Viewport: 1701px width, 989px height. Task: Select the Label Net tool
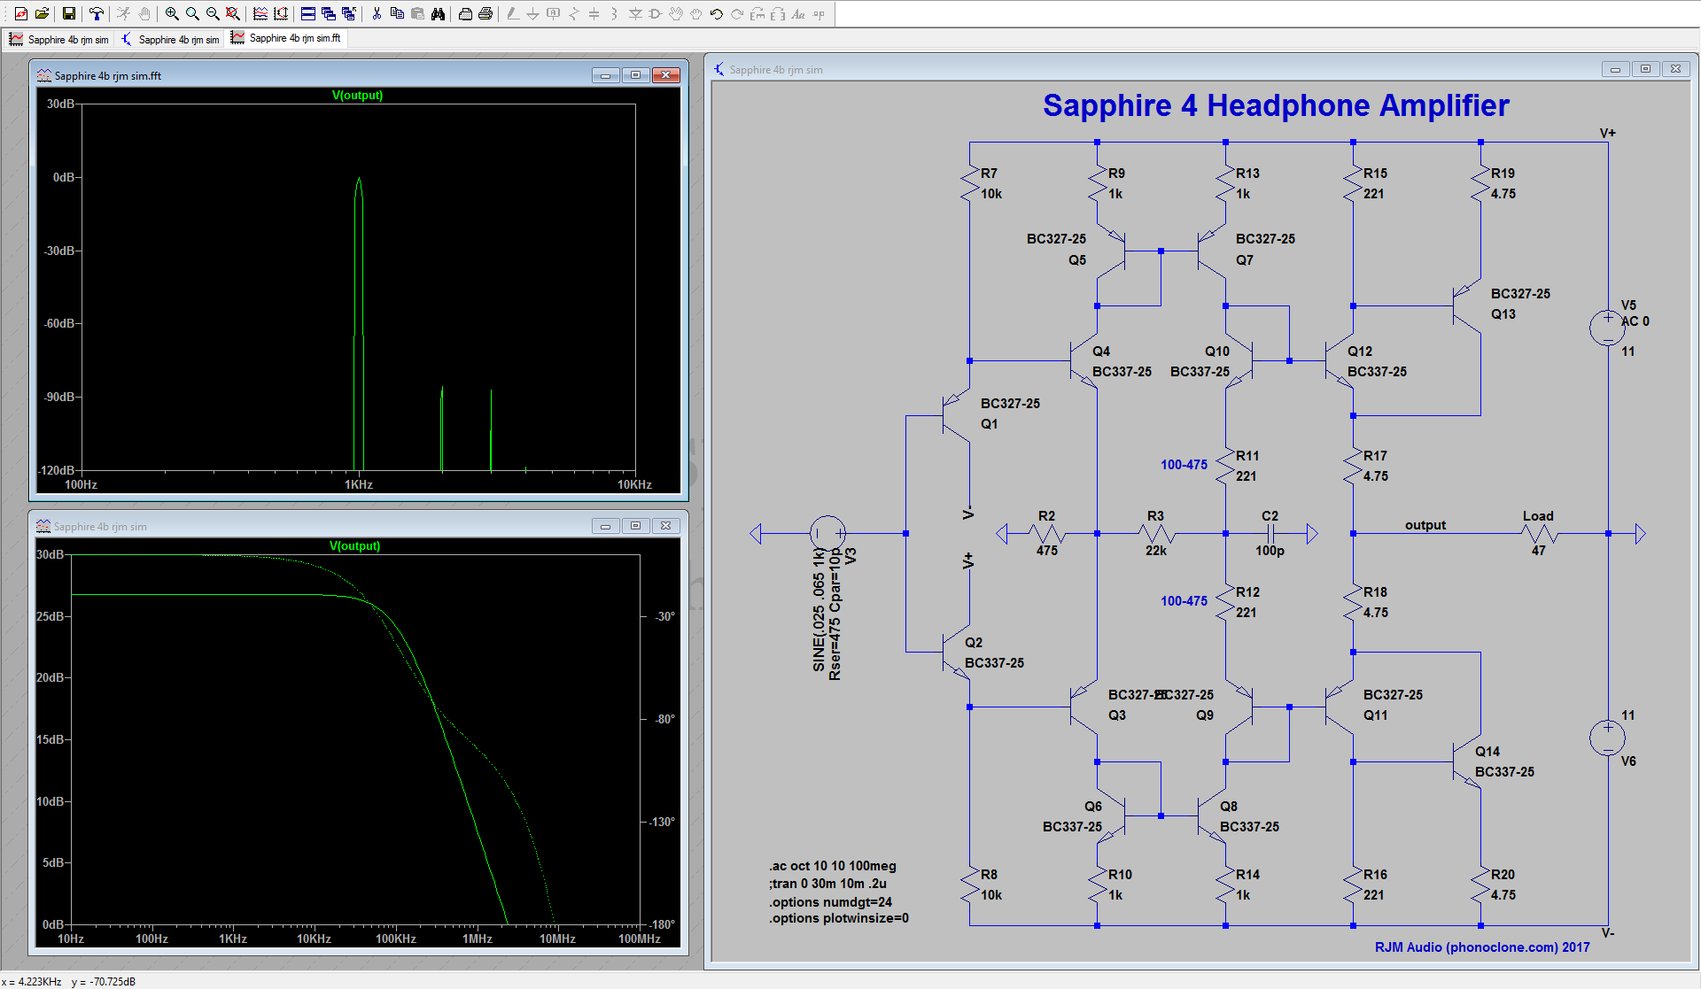(x=554, y=13)
